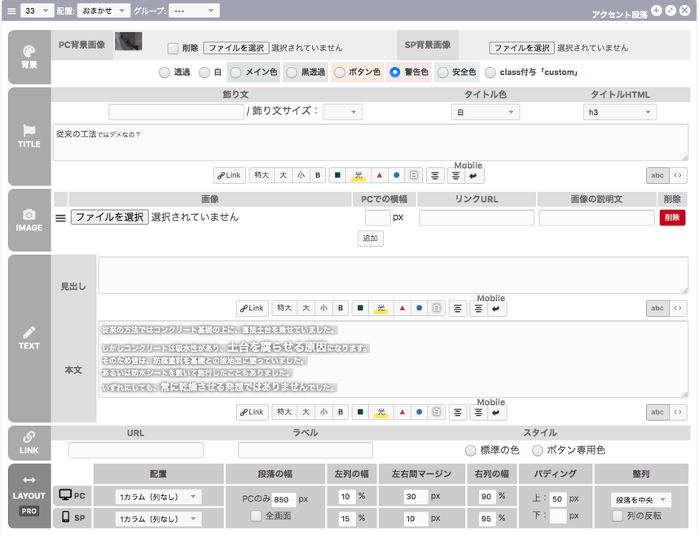This screenshot has width=699, height=535.
Task: Click the red 削除 button in IMAGE
Action: click(672, 217)
